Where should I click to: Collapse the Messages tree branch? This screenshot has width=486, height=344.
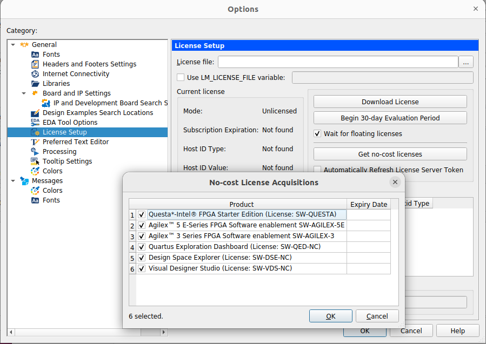pyautogui.click(x=14, y=180)
